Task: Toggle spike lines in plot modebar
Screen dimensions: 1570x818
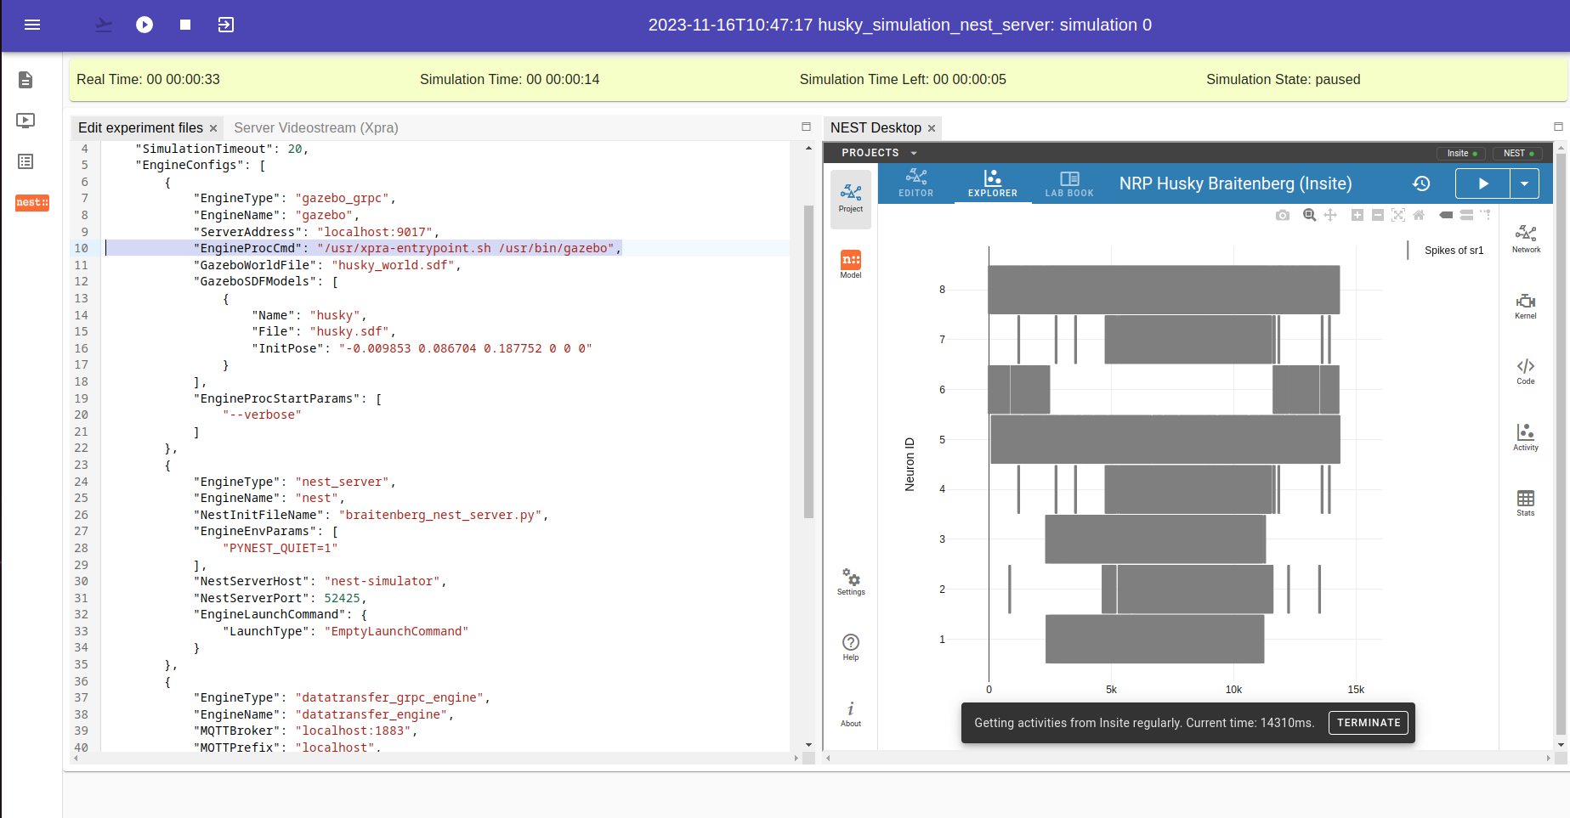Action: [1485, 215]
